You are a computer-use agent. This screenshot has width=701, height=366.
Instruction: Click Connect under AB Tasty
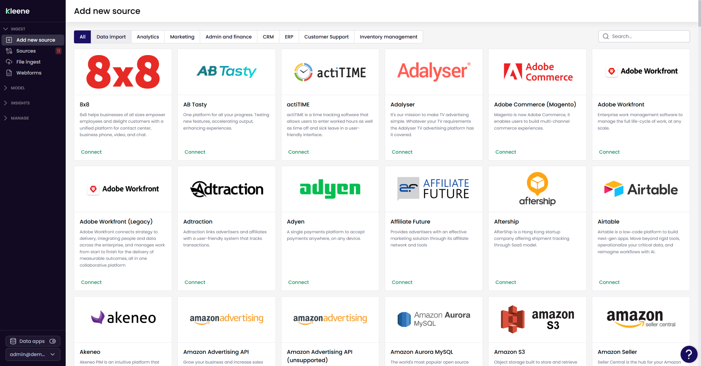pos(195,152)
